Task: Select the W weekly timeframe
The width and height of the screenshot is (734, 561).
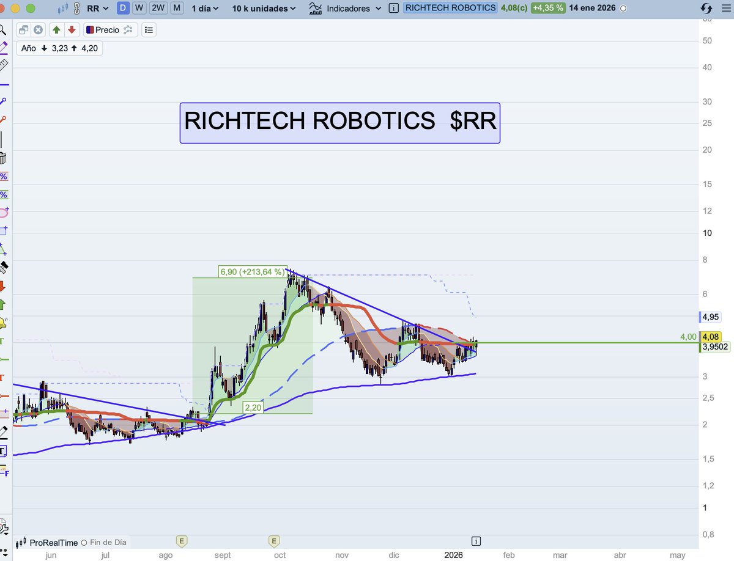Action: coord(139,8)
